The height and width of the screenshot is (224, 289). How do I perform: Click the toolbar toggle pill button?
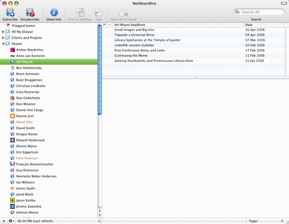point(284,3)
